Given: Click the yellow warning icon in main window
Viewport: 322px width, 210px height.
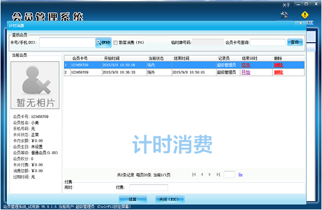Looking at the screenshot, I should 305,15.
